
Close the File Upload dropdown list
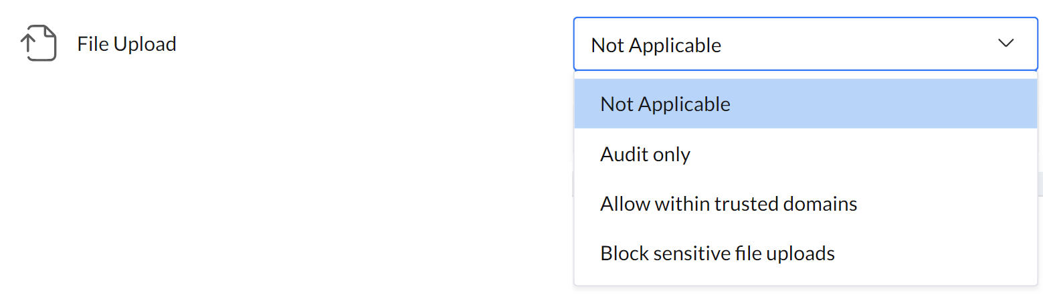click(x=1006, y=44)
